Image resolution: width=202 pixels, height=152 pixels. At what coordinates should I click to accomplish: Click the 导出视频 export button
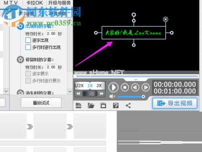click(x=175, y=103)
